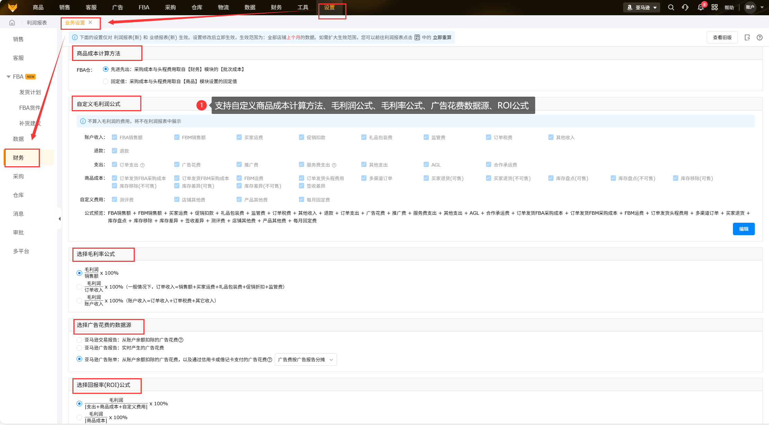Screen dimensions: 769x425
Task: Open the 亚马逊 platform selector dropdown
Action: click(642, 7)
